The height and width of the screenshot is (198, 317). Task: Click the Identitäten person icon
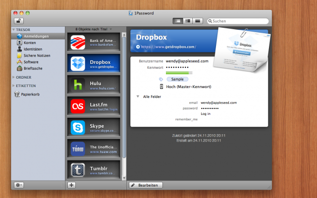point(19,49)
